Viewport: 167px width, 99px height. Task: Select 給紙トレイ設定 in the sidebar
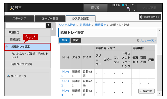coord(28,47)
